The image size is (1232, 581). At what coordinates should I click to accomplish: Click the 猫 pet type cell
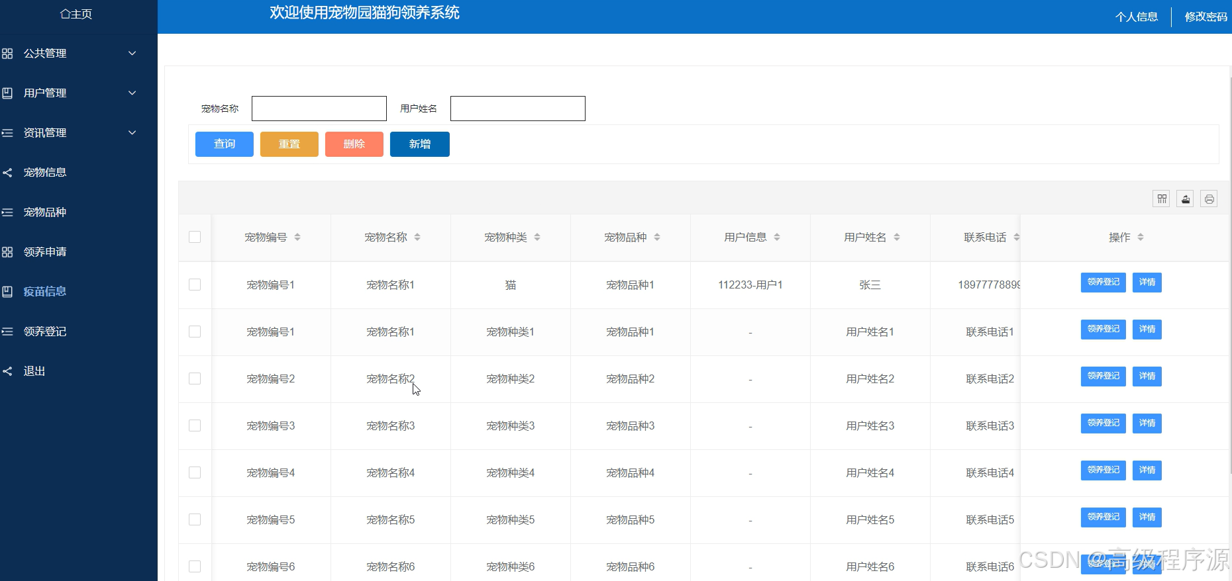pyautogui.click(x=511, y=285)
